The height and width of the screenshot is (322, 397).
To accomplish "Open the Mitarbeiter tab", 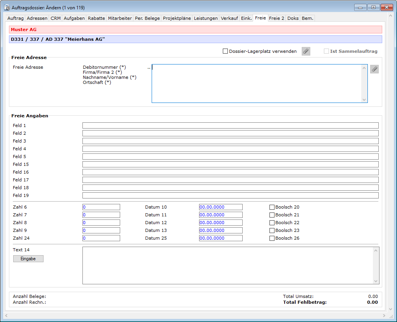I will (x=120, y=18).
